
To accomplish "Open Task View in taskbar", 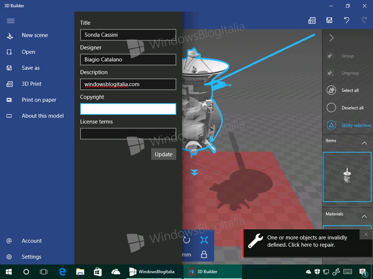I will tap(44, 272).
